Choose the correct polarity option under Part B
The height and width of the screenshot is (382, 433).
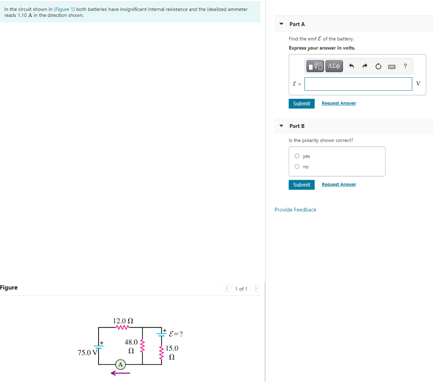click(x=297, y=166)
